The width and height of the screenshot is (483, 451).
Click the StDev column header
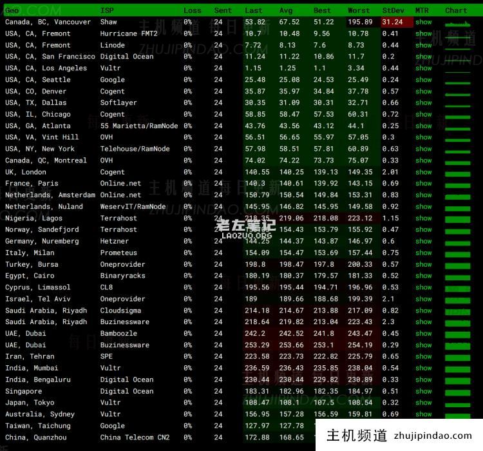(392, 10)
